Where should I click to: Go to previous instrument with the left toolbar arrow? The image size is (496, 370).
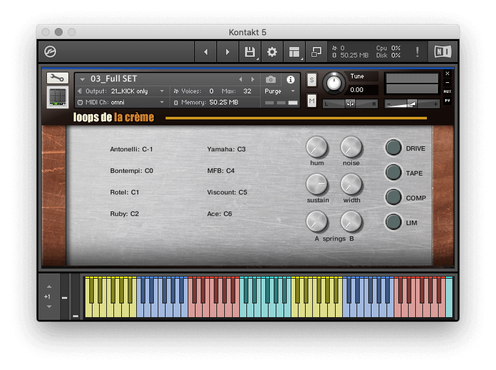[x=205, y=52]
